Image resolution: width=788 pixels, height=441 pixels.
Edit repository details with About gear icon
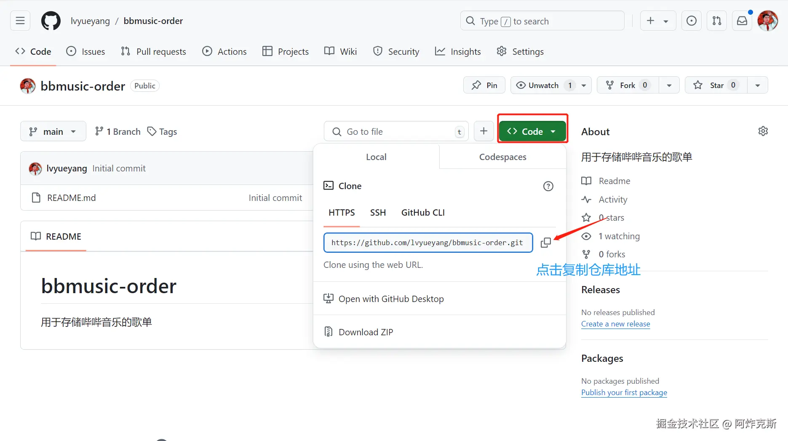763,131
